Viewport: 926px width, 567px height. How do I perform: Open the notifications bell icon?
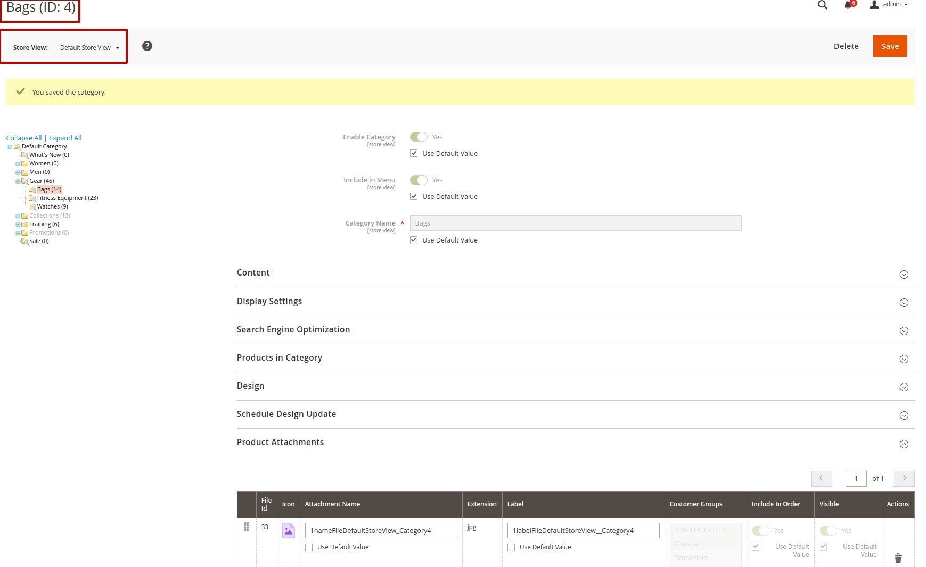(848, 5)
